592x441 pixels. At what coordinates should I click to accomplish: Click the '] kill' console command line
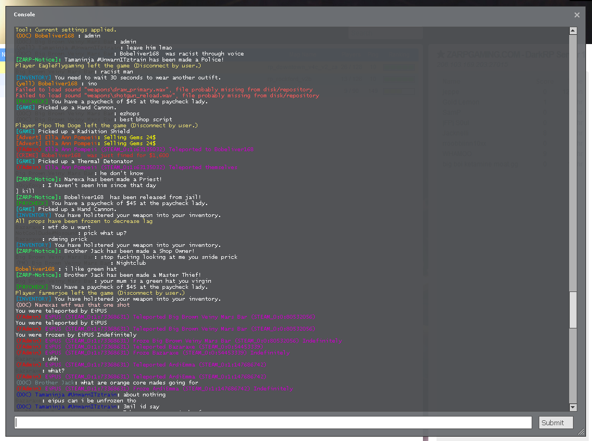click(25, 191)
